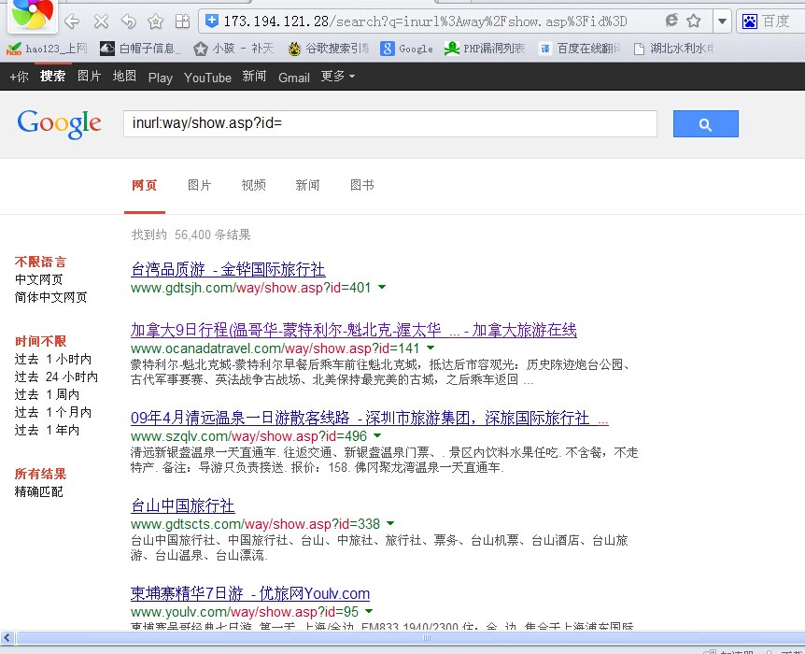The height and width of the screenshot is (654, 805).
Task: Filter results to 过去 1 年内
Action: (48, 430)
